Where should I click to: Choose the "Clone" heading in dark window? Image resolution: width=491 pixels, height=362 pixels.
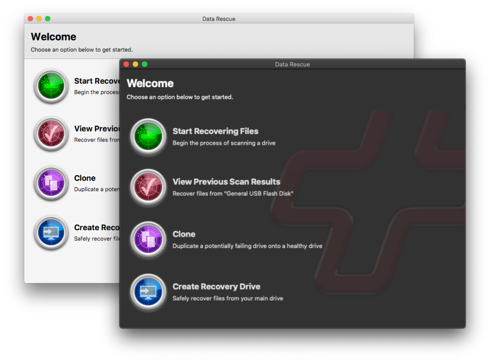184,234
